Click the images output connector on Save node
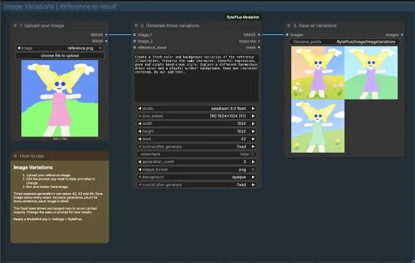The image size is (415, 263). [x=402, y=35]
